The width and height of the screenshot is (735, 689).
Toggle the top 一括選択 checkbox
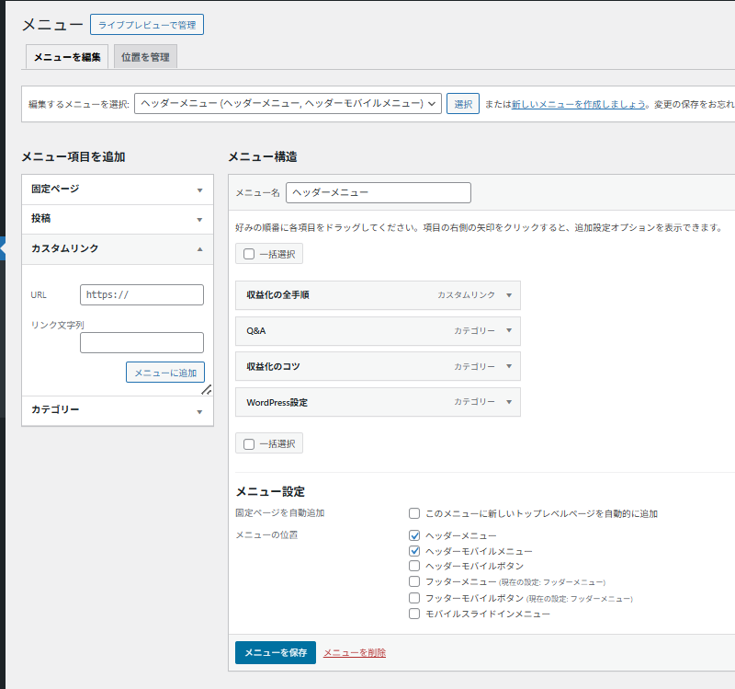pos(249,254)
